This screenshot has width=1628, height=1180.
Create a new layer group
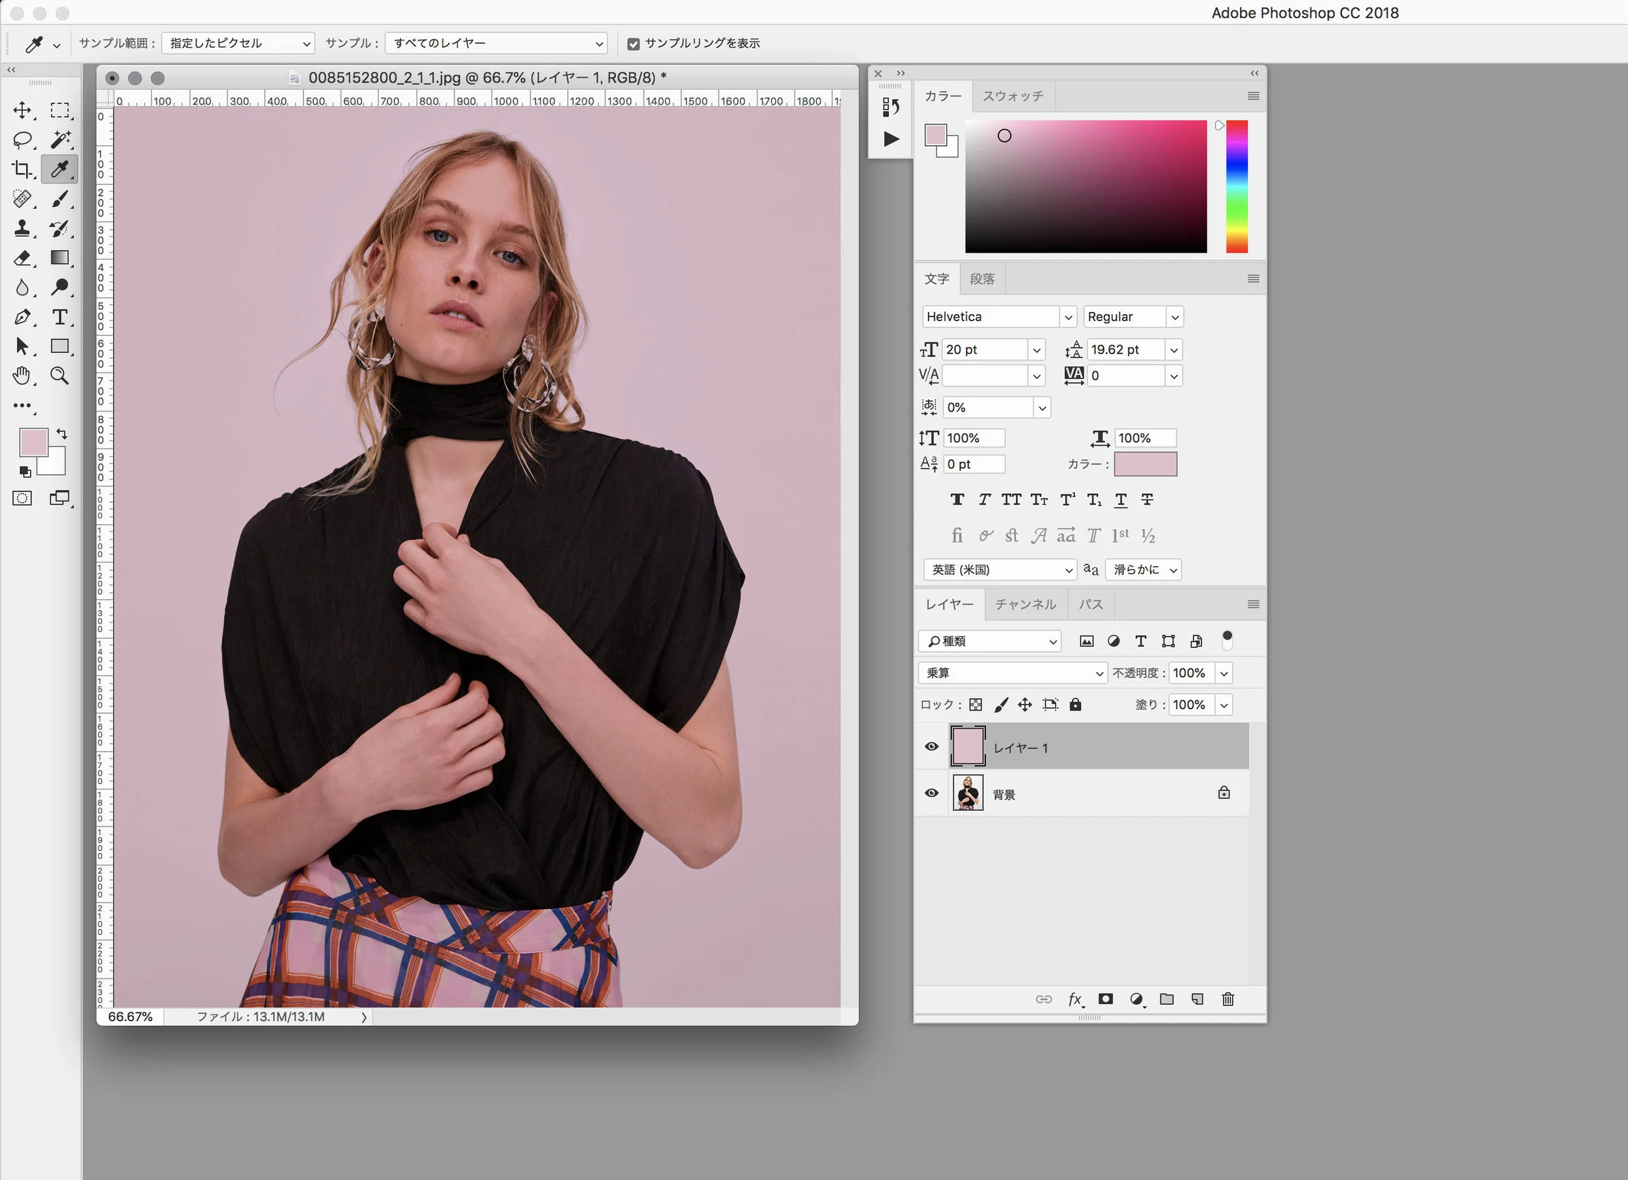(x=1166, y=999)
